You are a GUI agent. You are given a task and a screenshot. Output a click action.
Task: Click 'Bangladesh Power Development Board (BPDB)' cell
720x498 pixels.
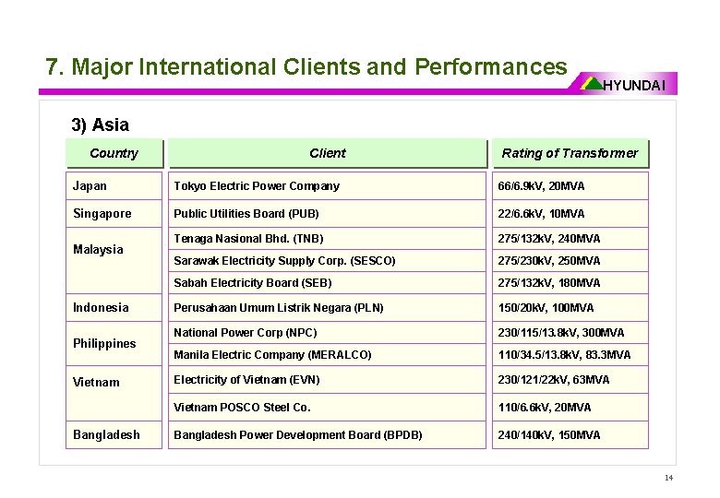coord(327,434)
